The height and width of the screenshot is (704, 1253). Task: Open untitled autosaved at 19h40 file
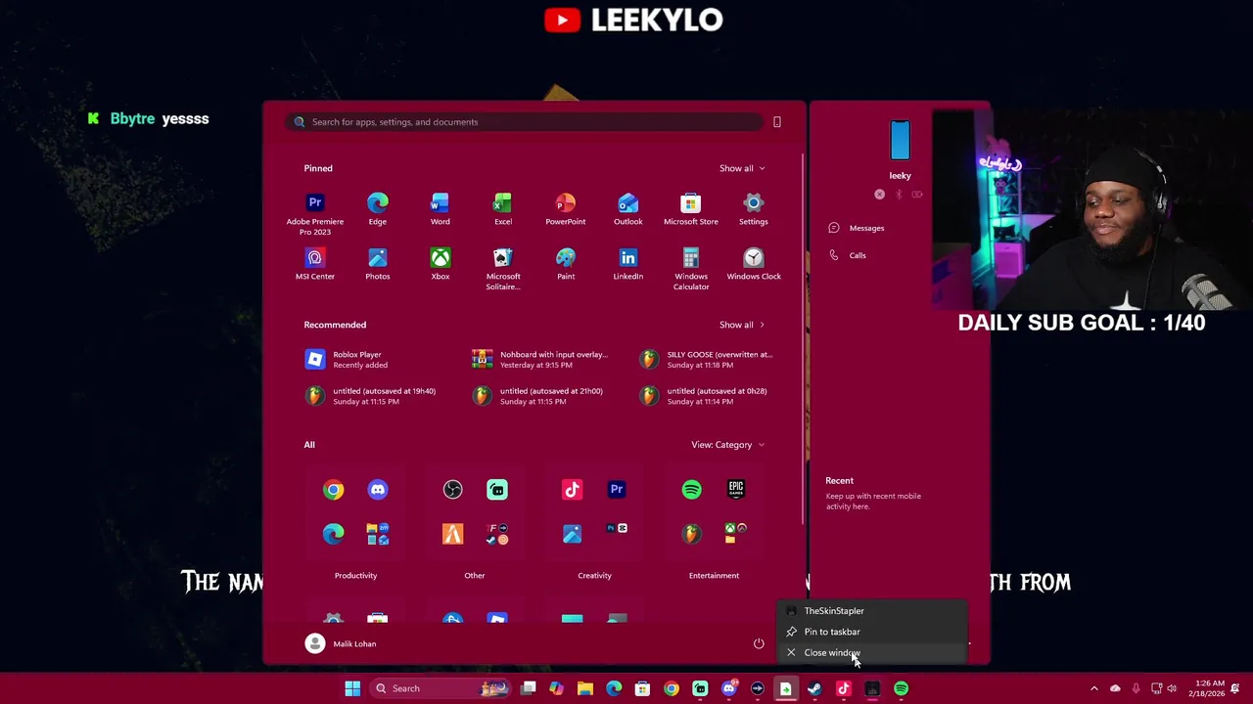point(371,396)
